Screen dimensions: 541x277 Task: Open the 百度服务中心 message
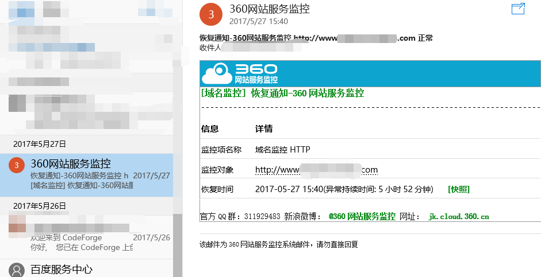click(x=86, y=268)
